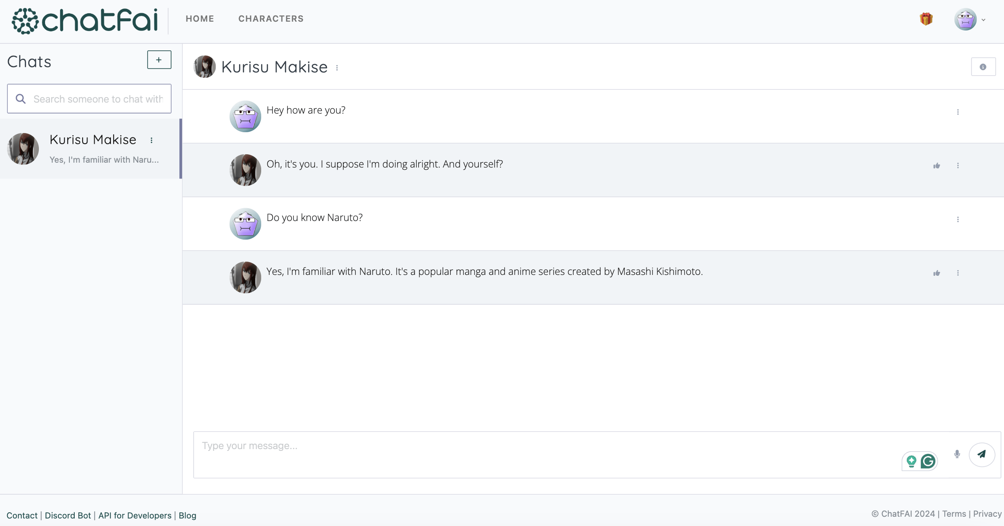Screen dimensions: 1004x526
Task: Like Kurisu's 'doing alright' reply with thumbs up
Action: click(936, 165)
